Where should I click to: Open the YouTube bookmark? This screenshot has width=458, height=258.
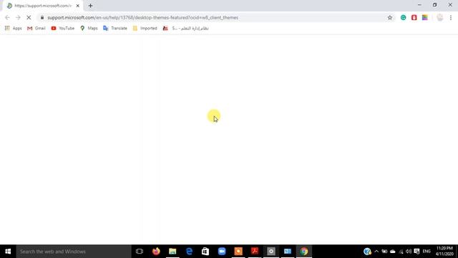point(62,28)
